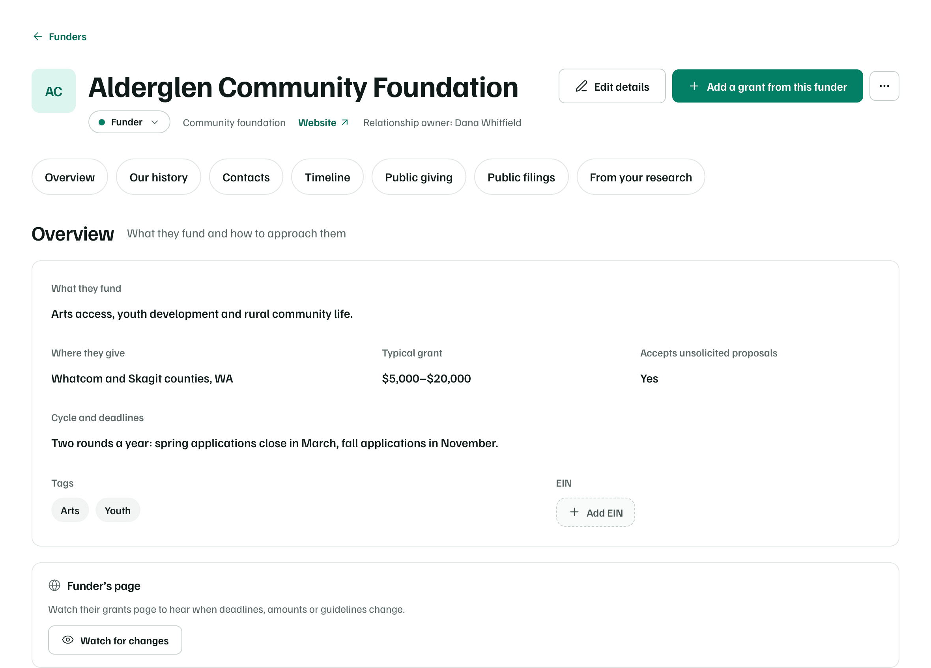931x668 pixels.
Task: Click the Alderglen Community Foundation title
Action: click(303, 87)
